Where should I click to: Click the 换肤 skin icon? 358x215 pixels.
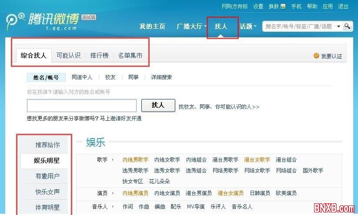coord(283,7)
